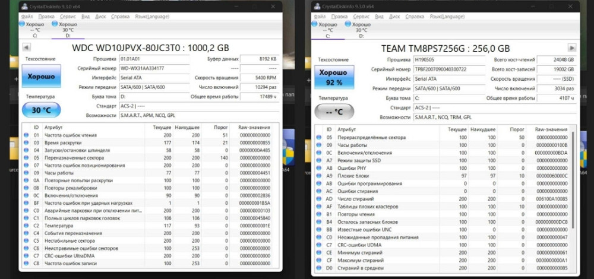Screen dimensions: 594x279
Task: Click CrystalDiskInfo title icon in WDC window
Action: (x=24, y=5)
